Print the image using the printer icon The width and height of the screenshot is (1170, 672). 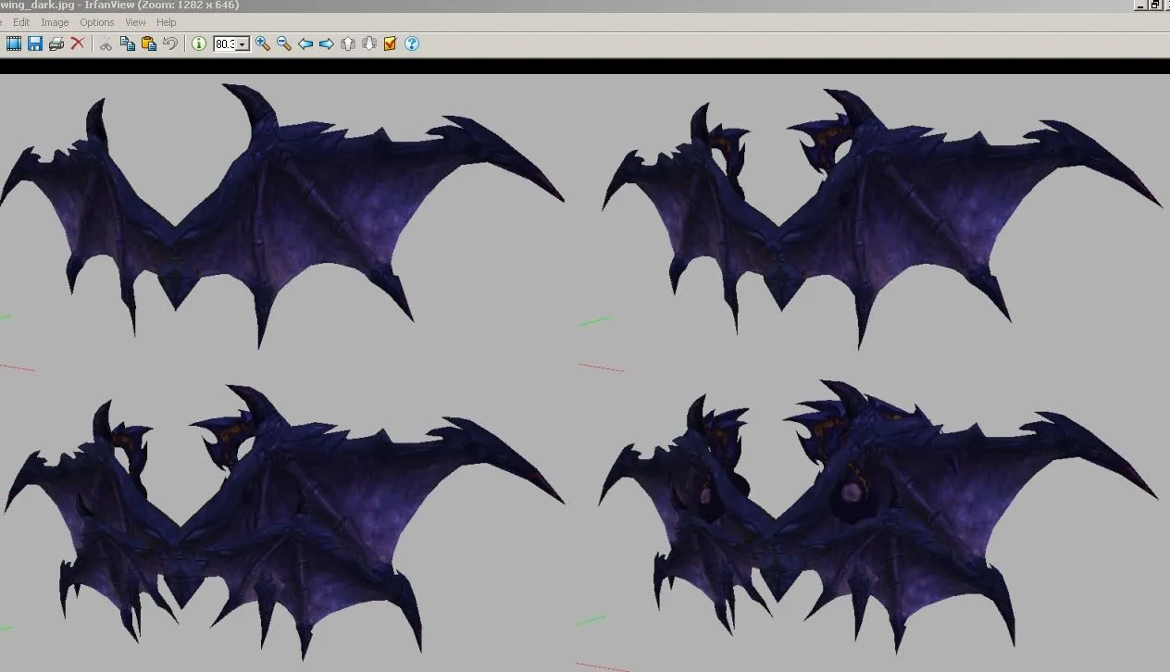click(56, 44)
